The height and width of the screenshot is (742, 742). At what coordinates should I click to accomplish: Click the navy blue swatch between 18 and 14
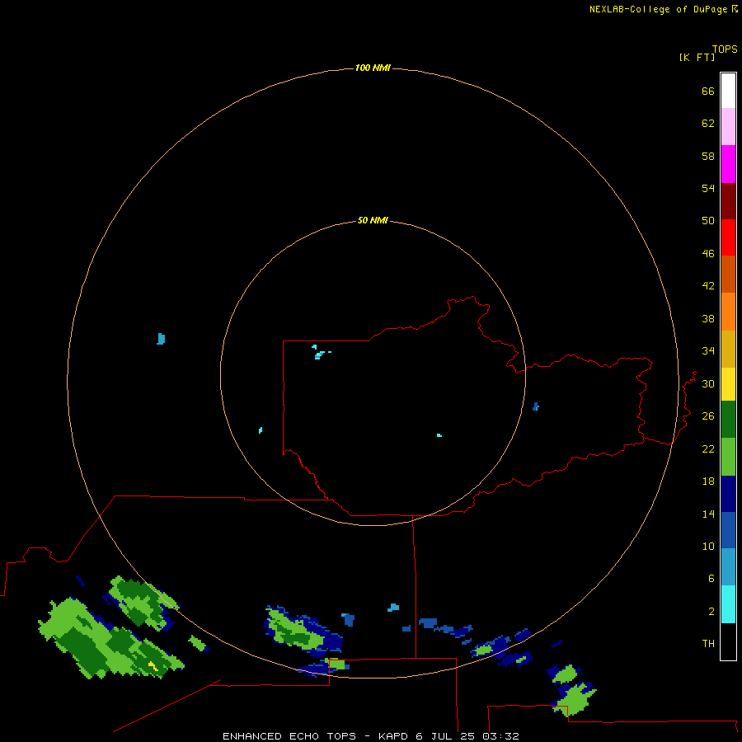pos(728,494)
